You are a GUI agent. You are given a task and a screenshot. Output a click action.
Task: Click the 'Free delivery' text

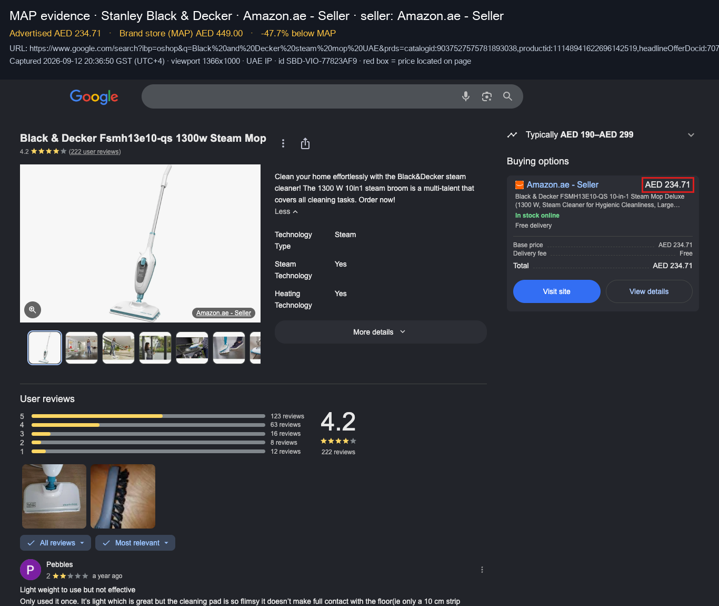click(534, 226)
